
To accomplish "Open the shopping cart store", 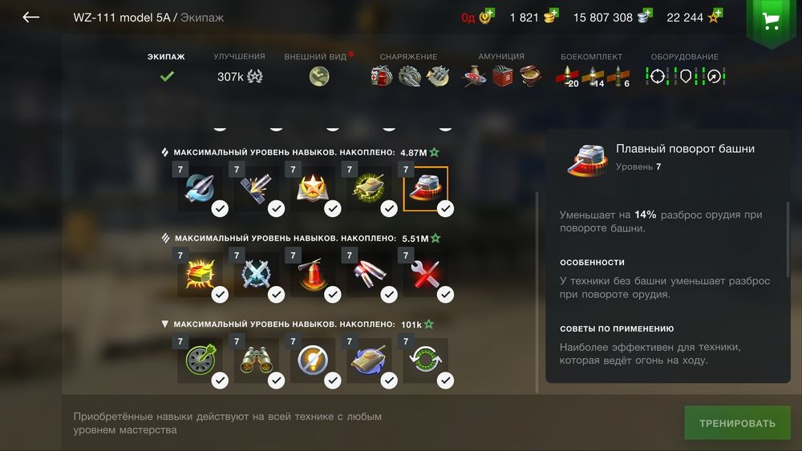I will click(x=771, y=22).
